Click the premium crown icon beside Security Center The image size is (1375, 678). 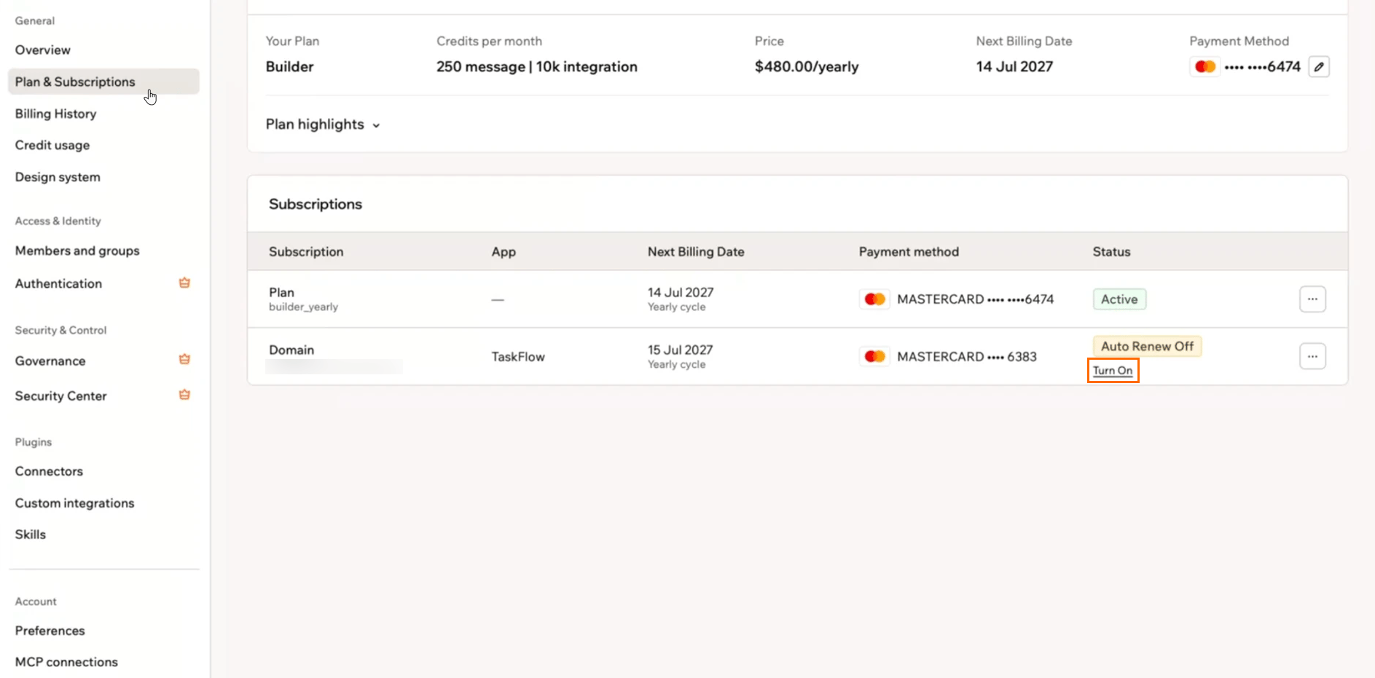pyautogui.click(x=184, y=395)
